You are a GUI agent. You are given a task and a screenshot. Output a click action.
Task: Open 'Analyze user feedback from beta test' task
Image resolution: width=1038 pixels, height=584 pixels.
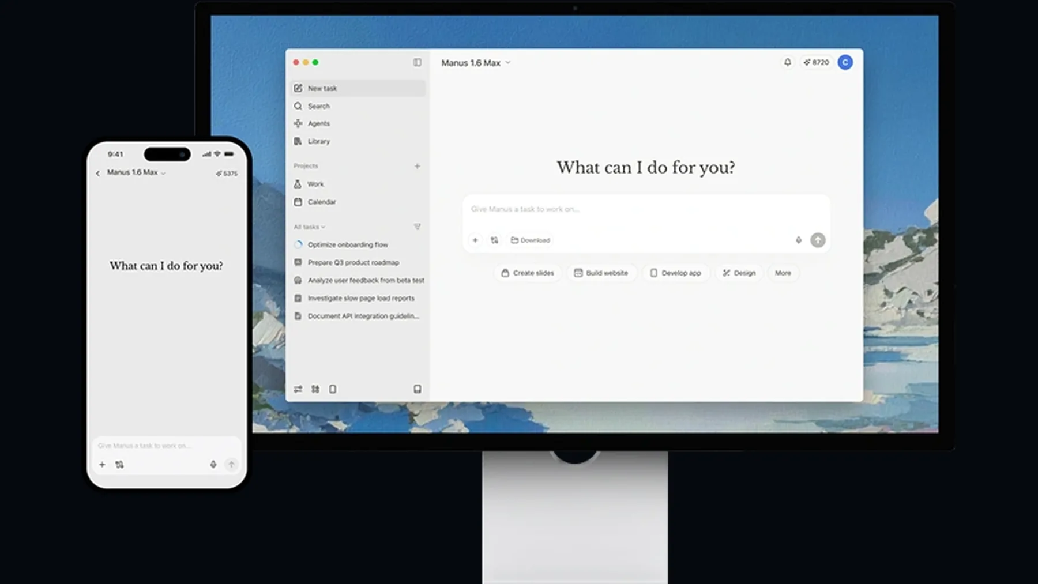(x=358, y=280)
